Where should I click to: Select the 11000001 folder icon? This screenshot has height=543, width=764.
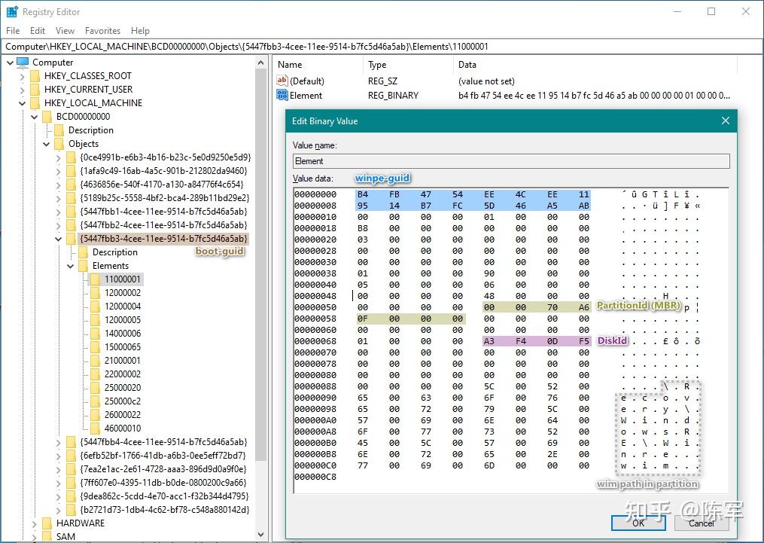coord(95,279)
